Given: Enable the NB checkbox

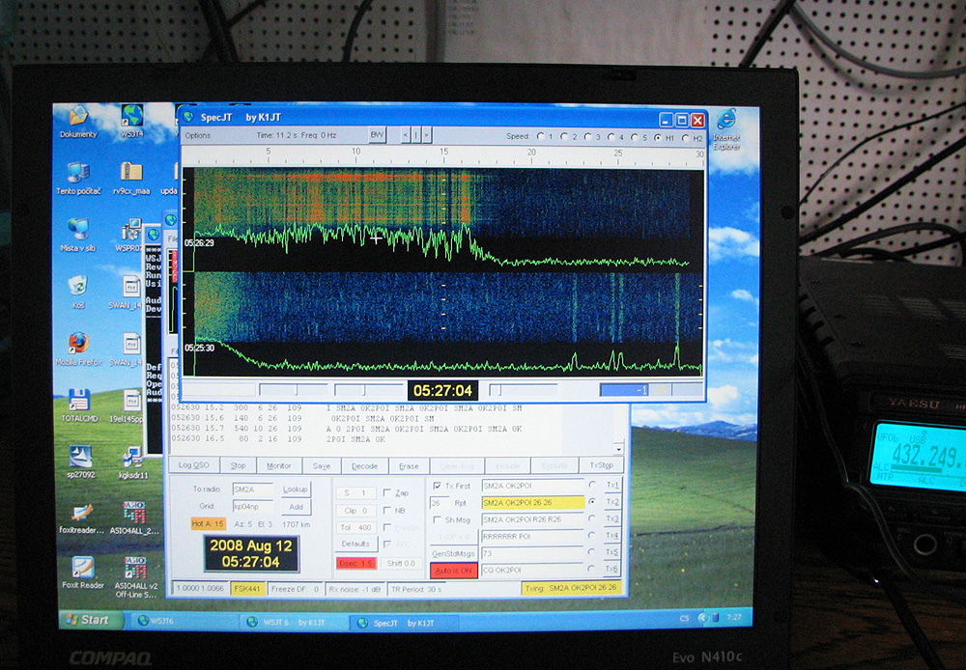Looking at the screenshot, I should click(387, 510).
